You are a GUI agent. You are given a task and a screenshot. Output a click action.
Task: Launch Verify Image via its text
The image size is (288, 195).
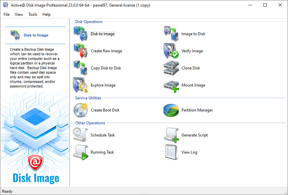[x=192, y=51]
